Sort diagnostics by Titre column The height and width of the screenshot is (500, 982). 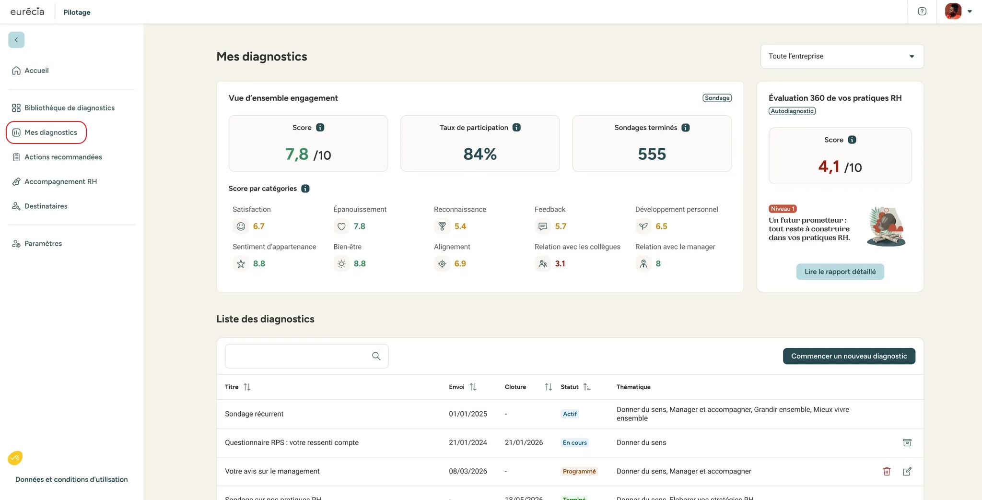point(247,387)
